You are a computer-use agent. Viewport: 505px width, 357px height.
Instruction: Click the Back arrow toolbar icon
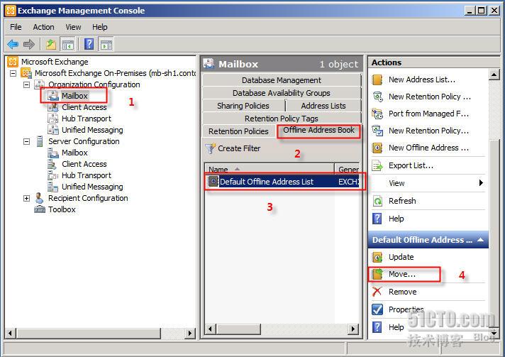[13, 44]
